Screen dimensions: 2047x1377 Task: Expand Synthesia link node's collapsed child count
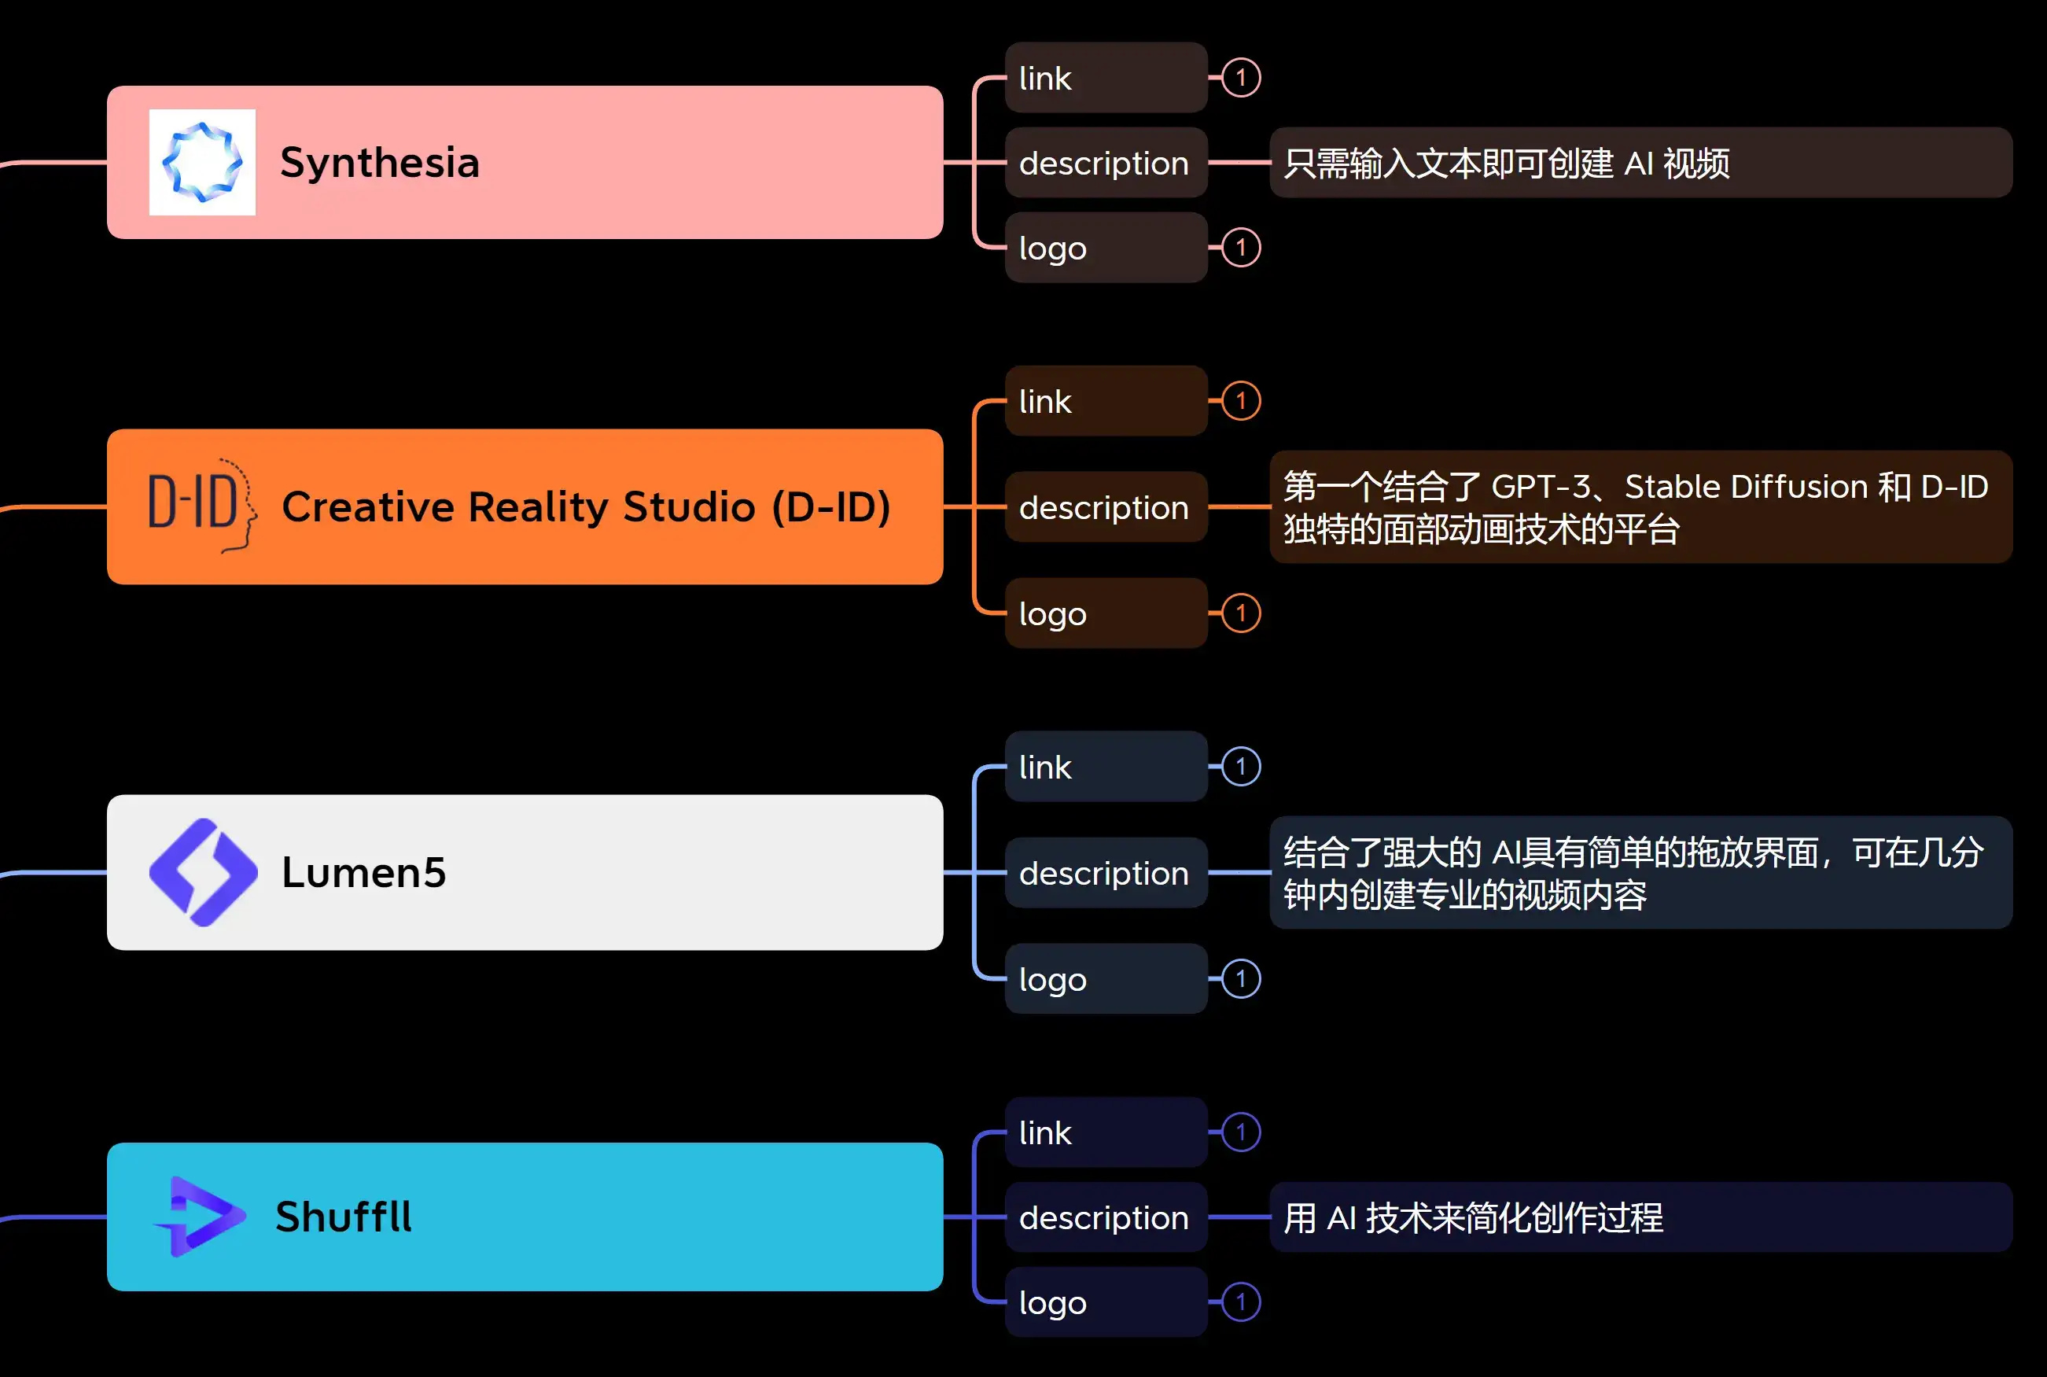point(1241,77)
